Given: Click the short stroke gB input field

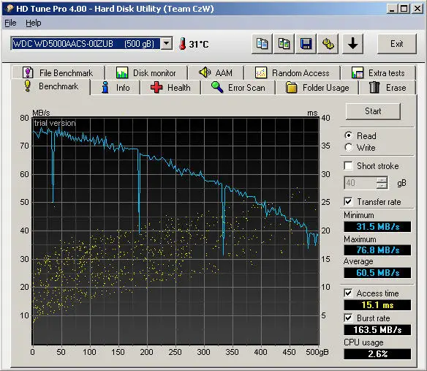Looking at the screenshot, I should [x=360, y=183].
